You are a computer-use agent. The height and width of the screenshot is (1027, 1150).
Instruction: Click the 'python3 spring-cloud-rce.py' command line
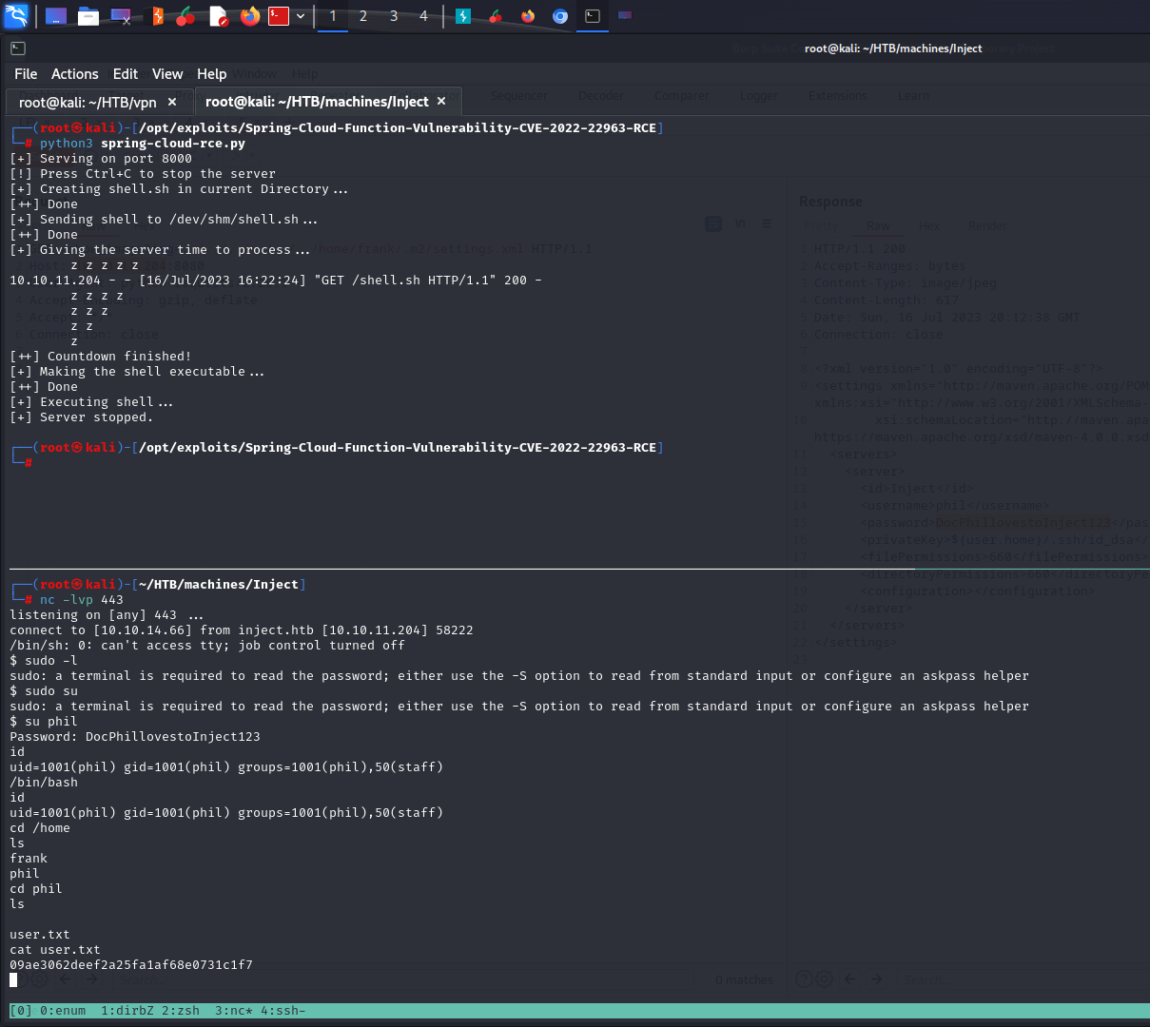[x=143, y=144]
